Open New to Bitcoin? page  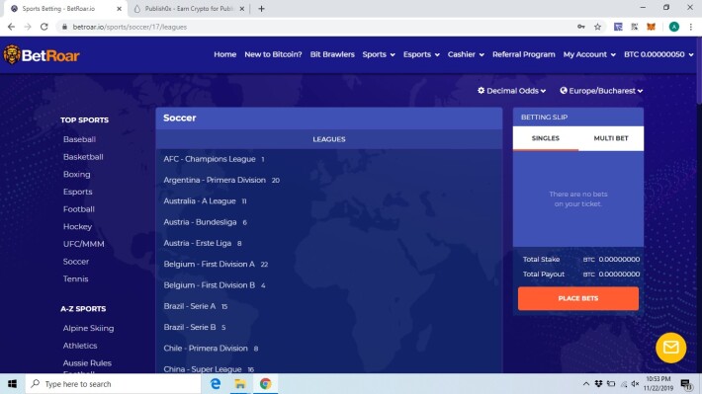pos(273,54)
